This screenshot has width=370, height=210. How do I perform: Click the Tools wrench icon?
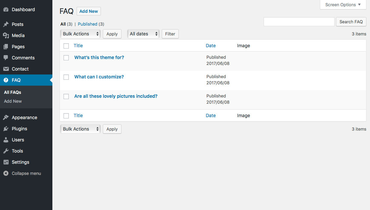pyautogui.click(x=6, y=151)
